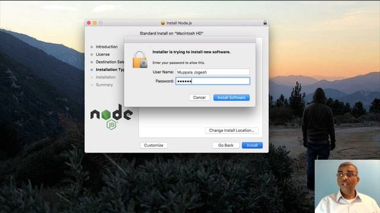This screenshot has width=380, height=213.
Task: Click the 'Standard Install on Macintosh HD' heading
Action: [x=172, y=33]
